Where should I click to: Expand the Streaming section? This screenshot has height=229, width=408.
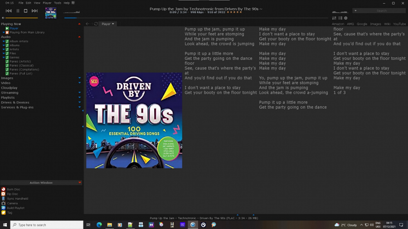coord(79,92)
